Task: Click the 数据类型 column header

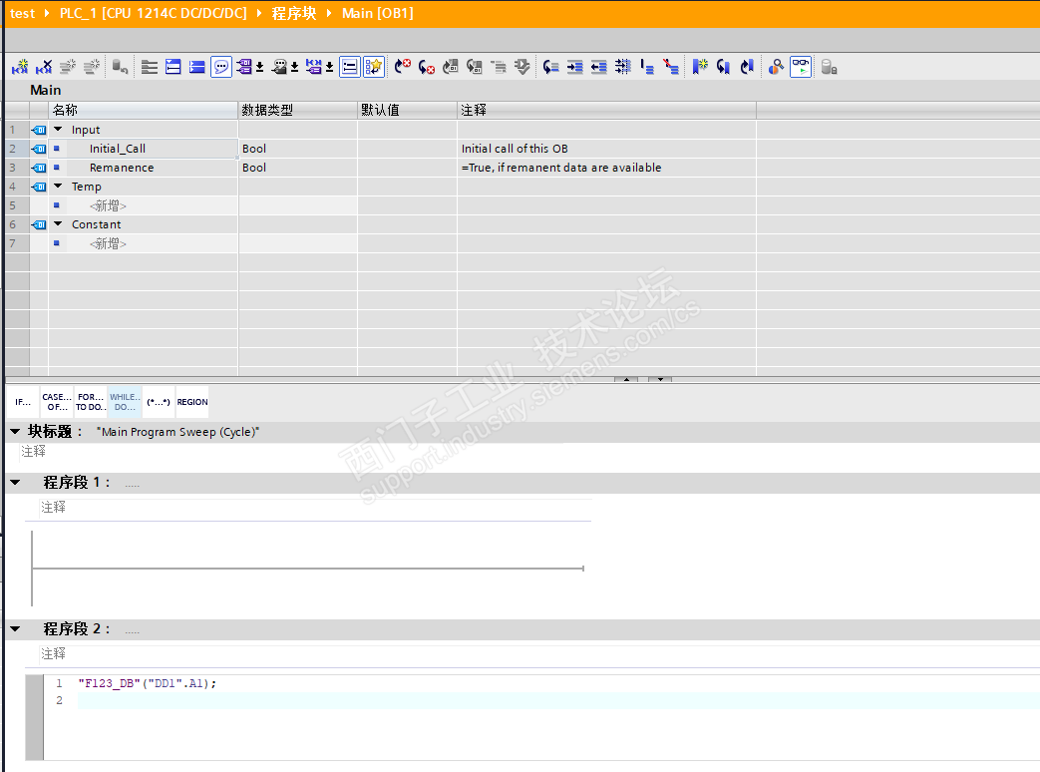Action: pyautogui.click(x=298, y=110)
